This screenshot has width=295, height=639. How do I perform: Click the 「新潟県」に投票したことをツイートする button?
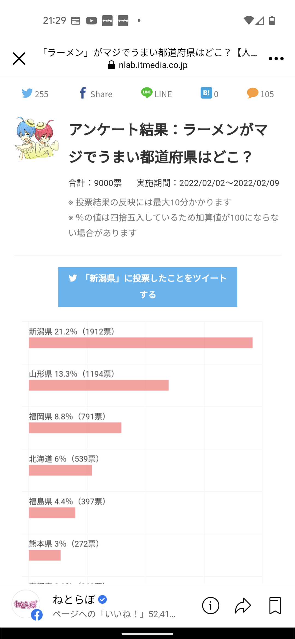coord(148,287)
